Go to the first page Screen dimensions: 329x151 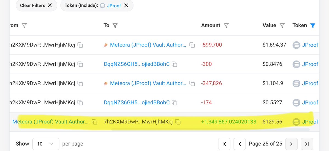point(224,144)
